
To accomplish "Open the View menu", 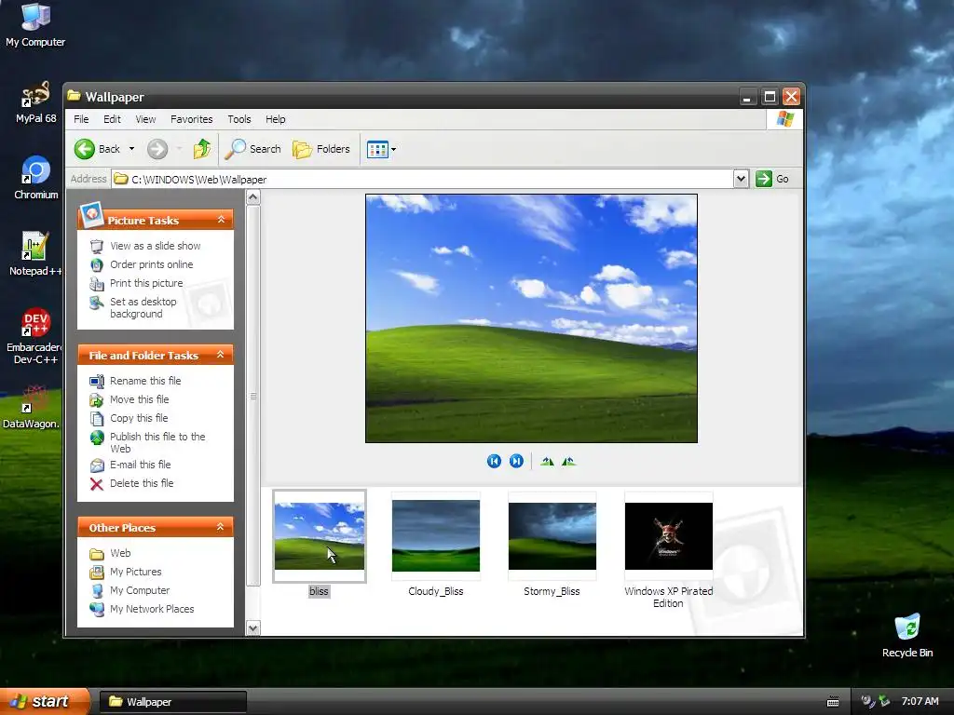I will click(x=145, y=119).
